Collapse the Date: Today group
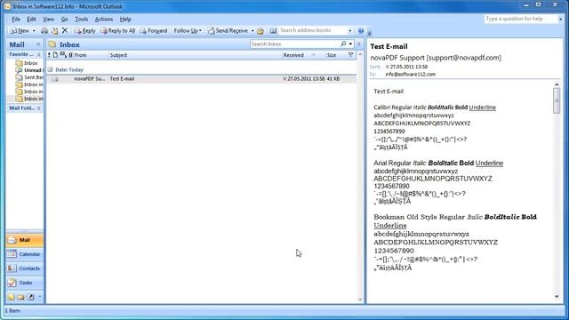569x320 pixels. (50, 69)
